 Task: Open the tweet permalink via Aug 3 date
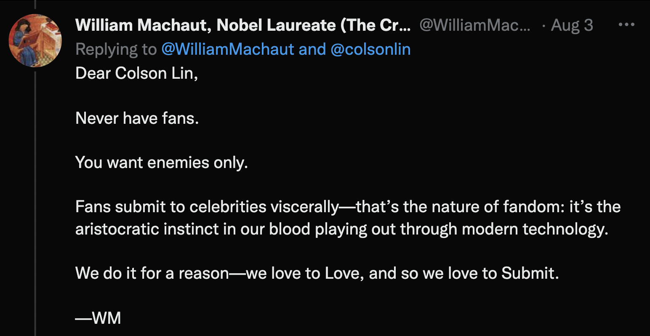point(572,25)
